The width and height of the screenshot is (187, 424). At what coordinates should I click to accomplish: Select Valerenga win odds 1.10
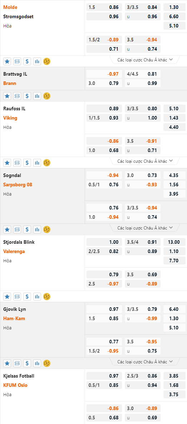coord(175,251)
